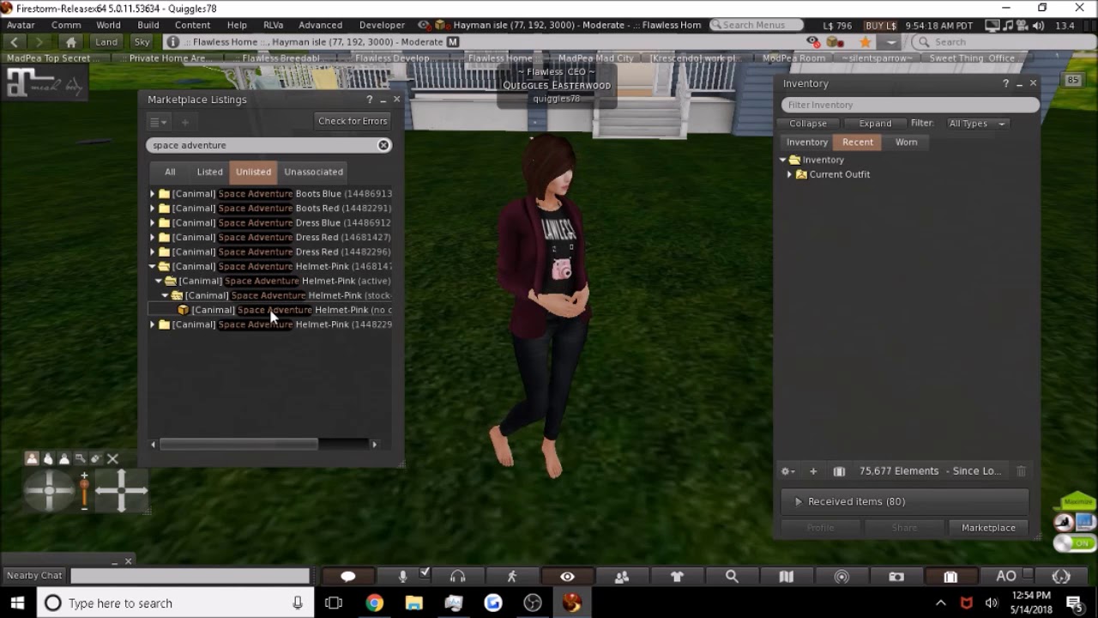Open parcel info icon in location bar
The image size is (1098, 618).
(173, 42)
